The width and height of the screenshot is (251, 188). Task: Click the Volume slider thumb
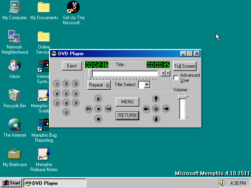coord(182,97)
